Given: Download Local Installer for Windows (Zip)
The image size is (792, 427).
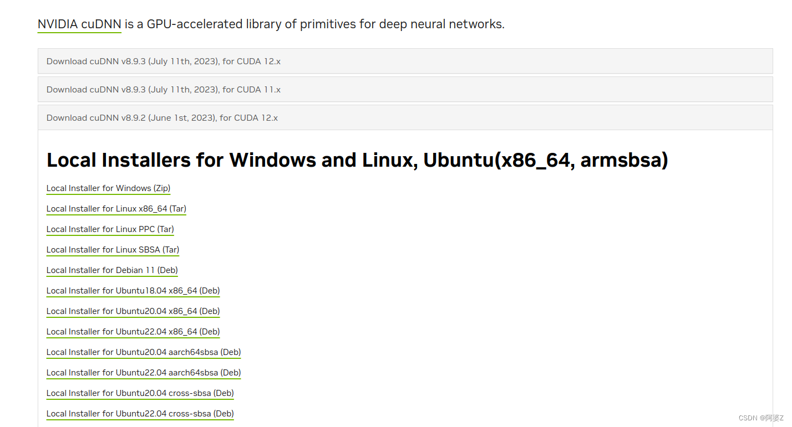Looking at the screenshot, I should coord(108,188).
